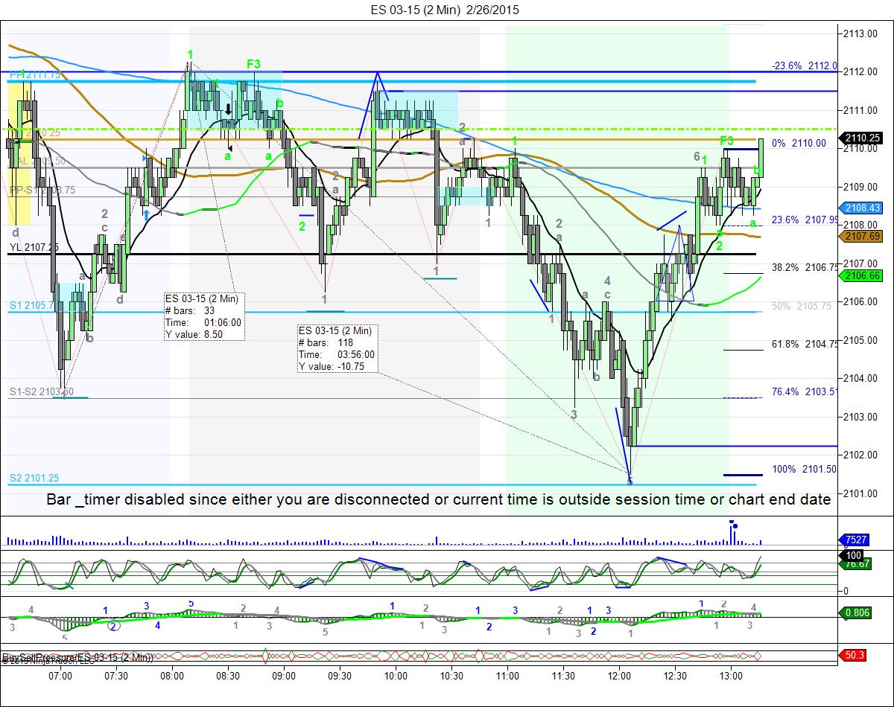This screenshot has height=707, width=894.
Task: Click the green 2106.66 price marker
Action: pos(860,276)
